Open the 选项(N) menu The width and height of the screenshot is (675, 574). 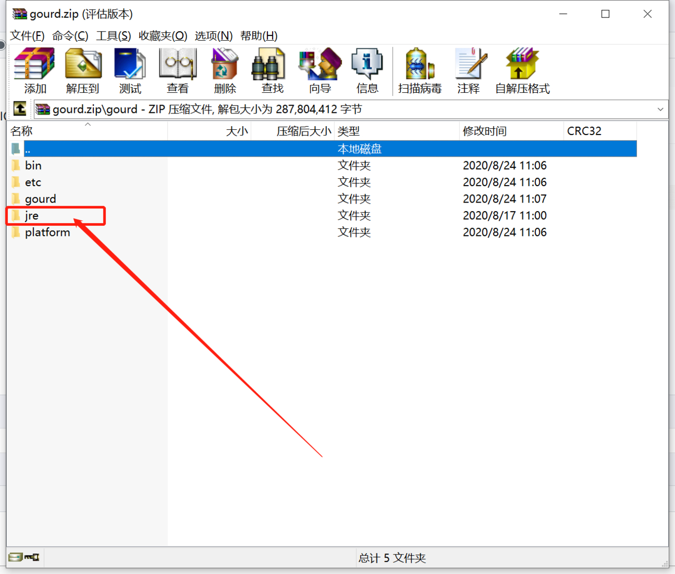[x=214, y=35]
